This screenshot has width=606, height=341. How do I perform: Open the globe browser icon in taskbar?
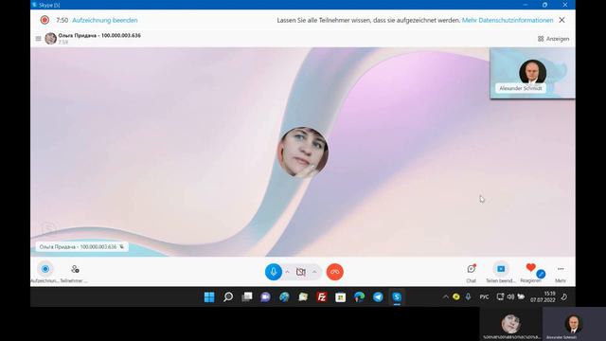(x=284, y=296)
